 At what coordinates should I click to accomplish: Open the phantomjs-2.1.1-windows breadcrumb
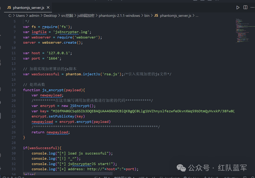point(119,16)
